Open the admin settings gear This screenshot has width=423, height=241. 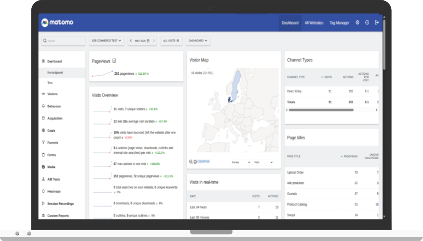(357, 23)
